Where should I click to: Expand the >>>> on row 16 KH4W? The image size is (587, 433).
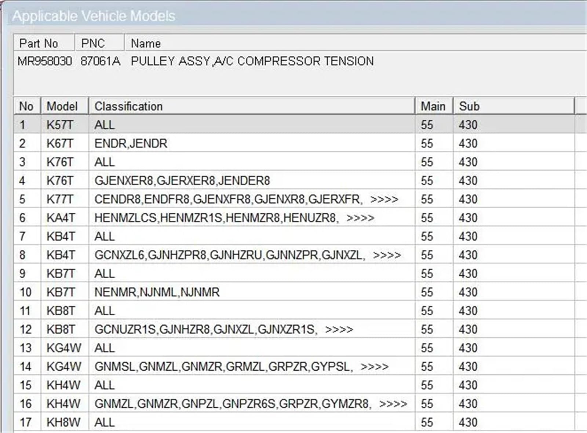(393, 404)
